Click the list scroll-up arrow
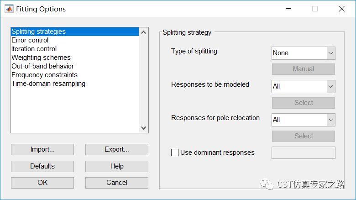356x200 pixels. coord(143,32)
